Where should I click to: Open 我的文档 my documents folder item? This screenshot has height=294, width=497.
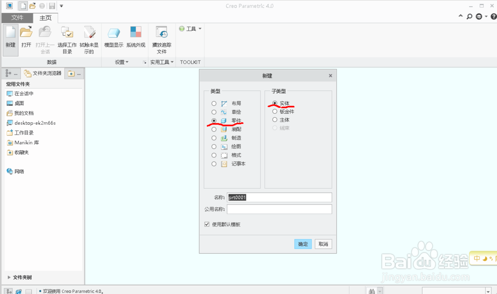(20, 113)
